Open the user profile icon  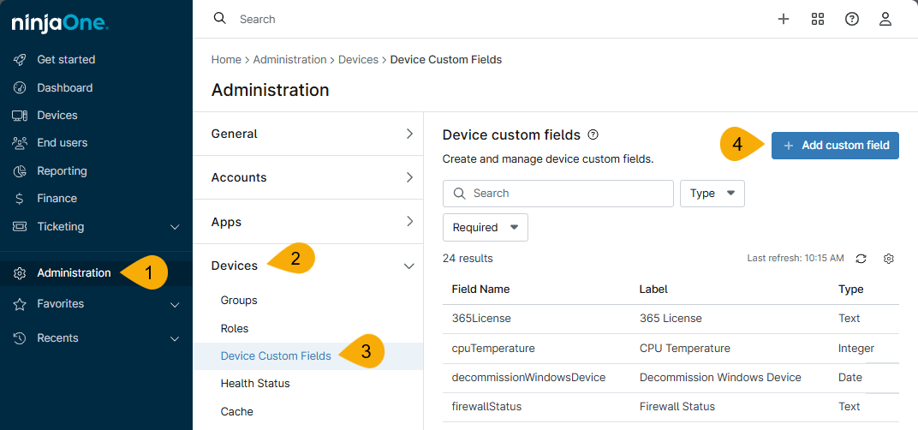tap(885, 19)
